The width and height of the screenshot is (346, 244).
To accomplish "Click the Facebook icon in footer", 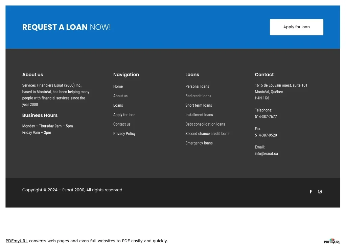I will (310, 192).
